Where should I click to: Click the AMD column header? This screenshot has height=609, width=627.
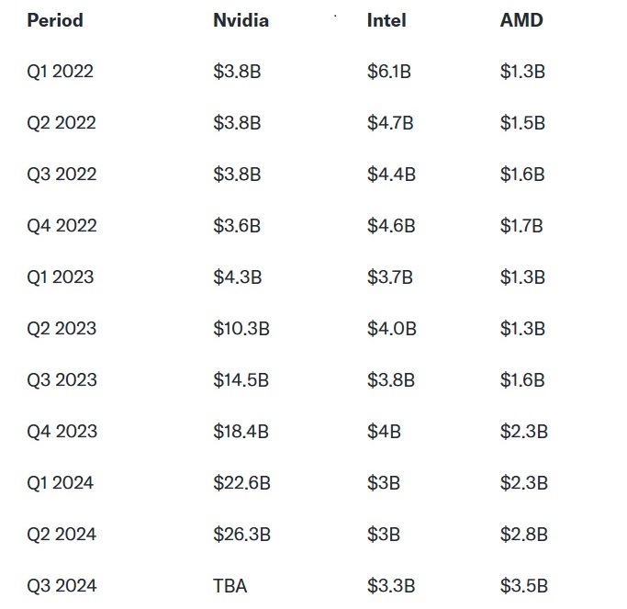point(521,20)
